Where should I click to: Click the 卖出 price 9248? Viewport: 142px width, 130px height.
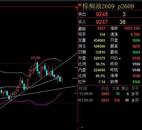[102, 14]
